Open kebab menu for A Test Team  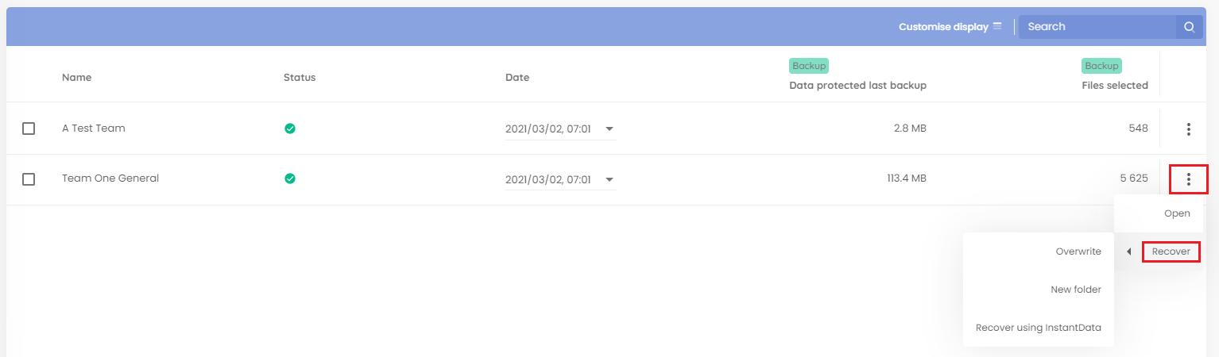click(x=1189, y=129)
